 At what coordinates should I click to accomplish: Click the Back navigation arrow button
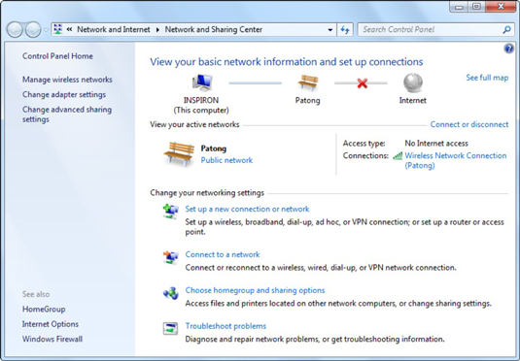[15, 30]
